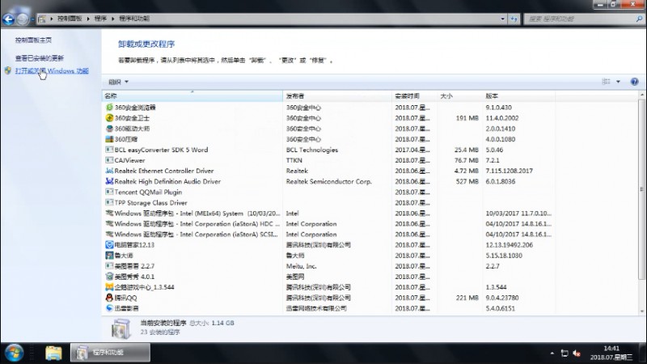
Task: Click scroll down arrow of the list
Action: pyautogui.click(x=641, y=311)
